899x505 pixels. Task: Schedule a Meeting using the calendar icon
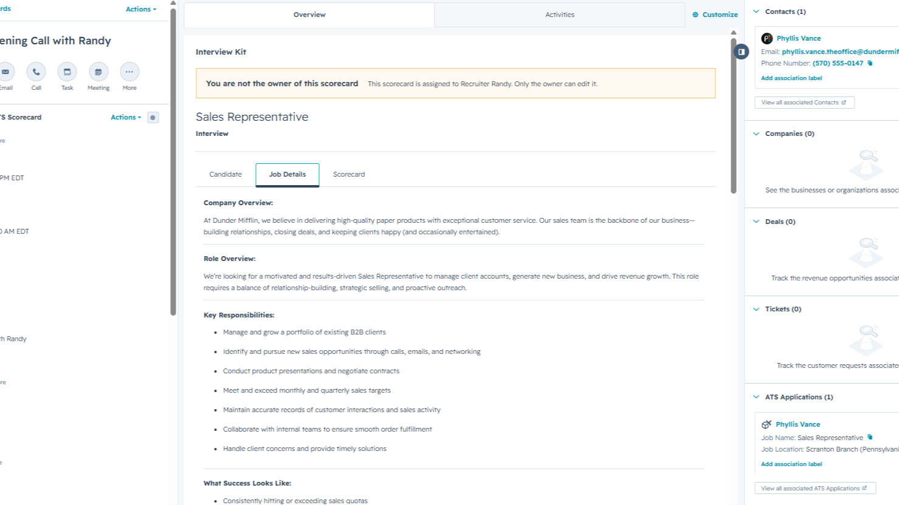(98, 72)
